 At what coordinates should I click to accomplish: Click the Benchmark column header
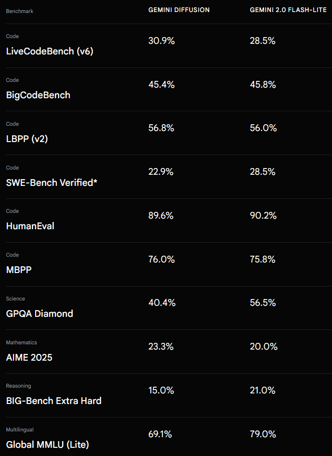[19, 11]
